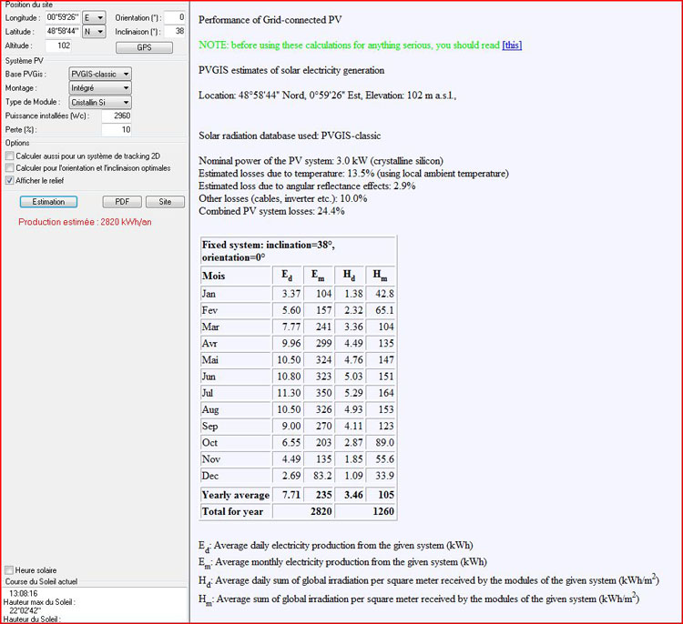The height and width of the screenshot is (624, 683).
Task: Open the latitude N/S direction dropdown
Action: 95,32
